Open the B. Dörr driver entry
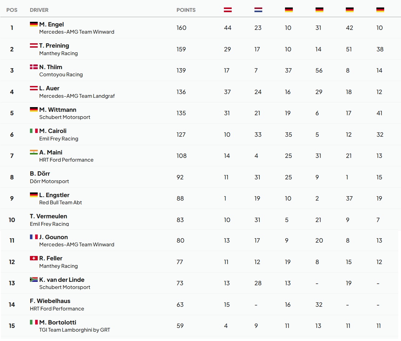The image size is (401, 341). tap(40, 173)
